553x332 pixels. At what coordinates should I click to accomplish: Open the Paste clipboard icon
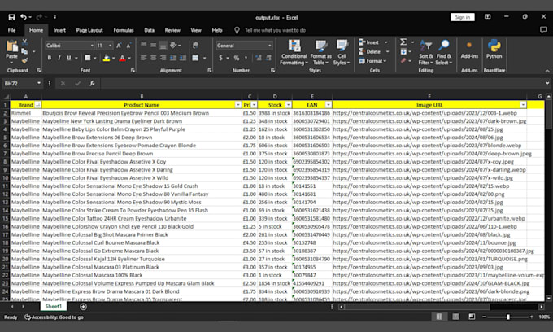point(11,46)
